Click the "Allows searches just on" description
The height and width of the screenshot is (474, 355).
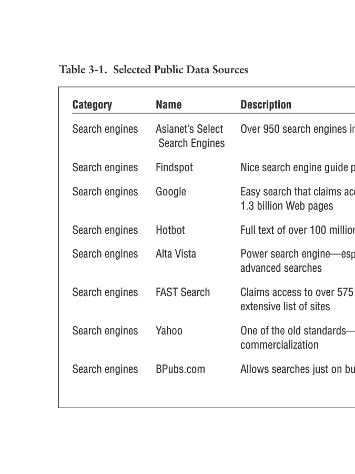click(297, 369)
